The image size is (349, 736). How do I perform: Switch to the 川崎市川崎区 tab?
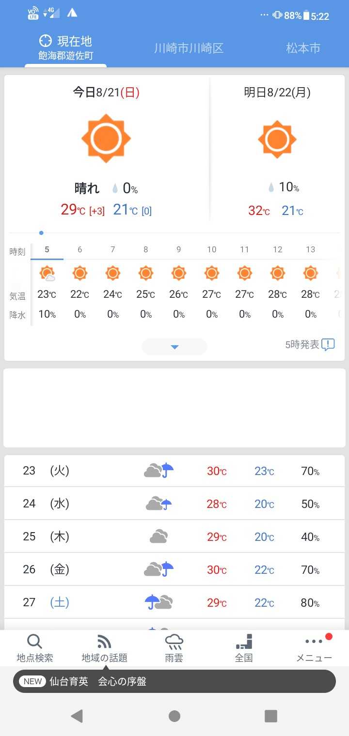[189, 48]
